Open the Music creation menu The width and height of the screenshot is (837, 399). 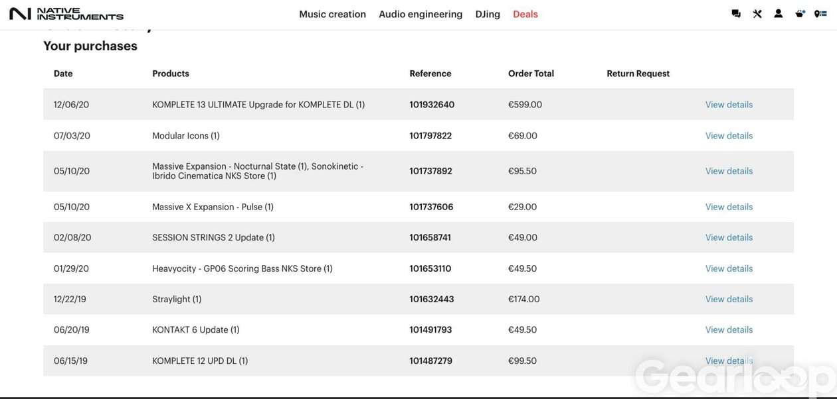[x=332, y=14]
